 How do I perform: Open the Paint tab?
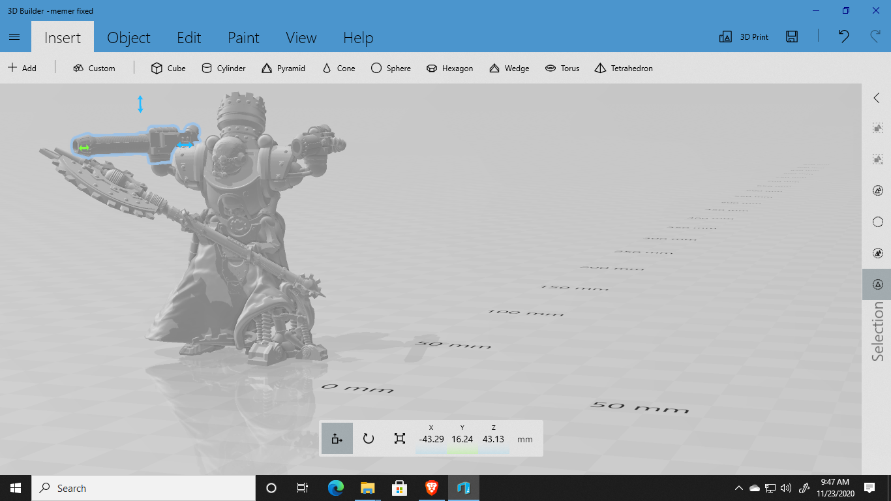(x=244, y=38)
